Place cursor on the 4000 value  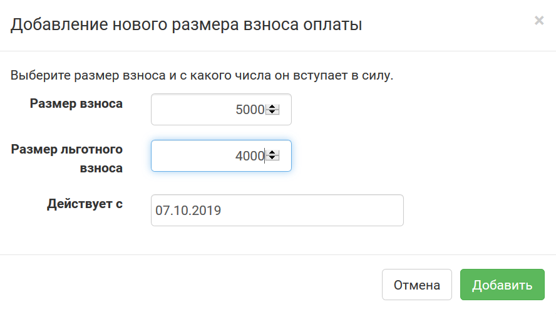[x=250, y=156]
